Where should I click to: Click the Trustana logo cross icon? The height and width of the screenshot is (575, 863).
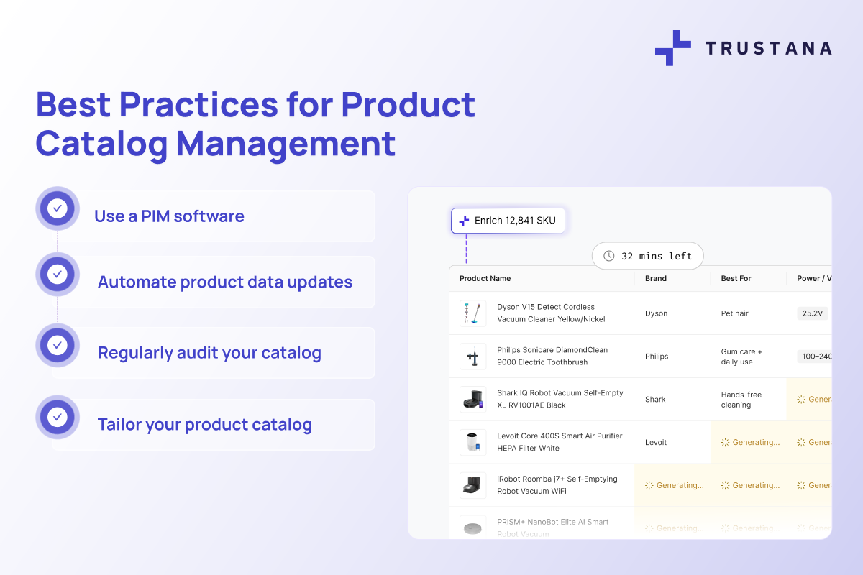[673, 48]
